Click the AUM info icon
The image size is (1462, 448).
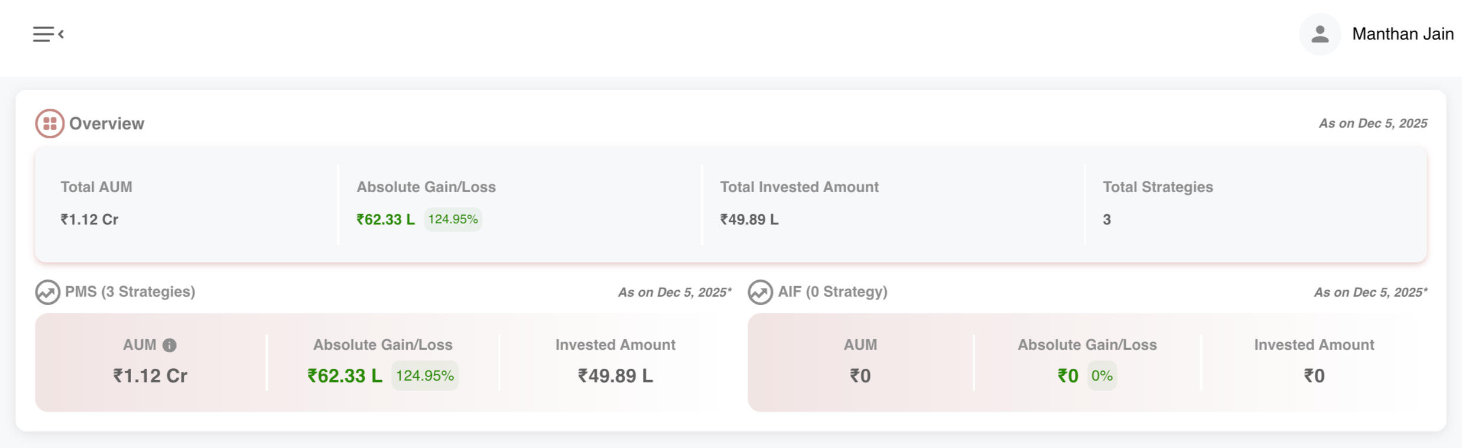pyautogui.click(x=170, y=345)
